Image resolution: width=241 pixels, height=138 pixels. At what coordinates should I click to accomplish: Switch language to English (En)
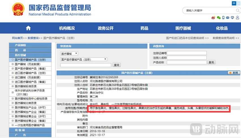click(x=238, y=3)
